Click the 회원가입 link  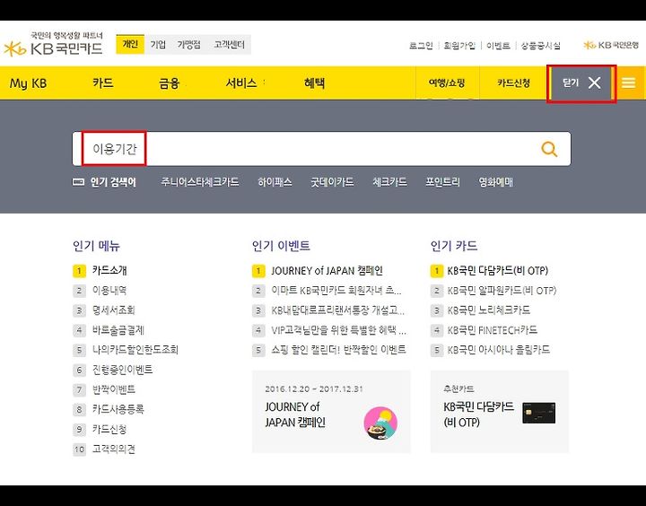(459, 46)
